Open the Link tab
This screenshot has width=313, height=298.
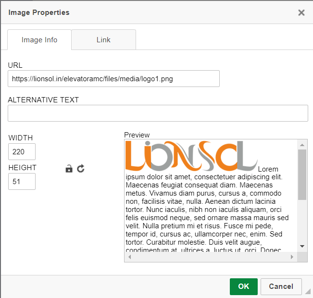103,40
